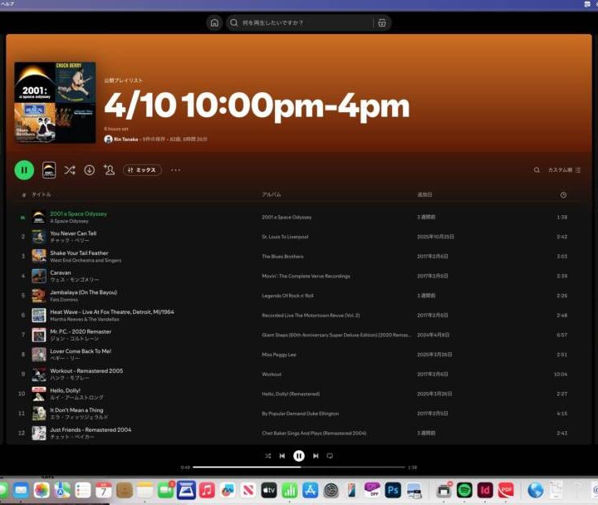
Task: Sort by the タイトル column header
Action: [42, 194]
